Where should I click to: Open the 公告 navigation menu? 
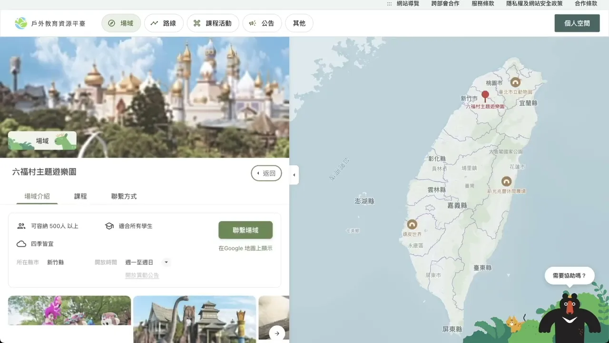tap(262, 23)
